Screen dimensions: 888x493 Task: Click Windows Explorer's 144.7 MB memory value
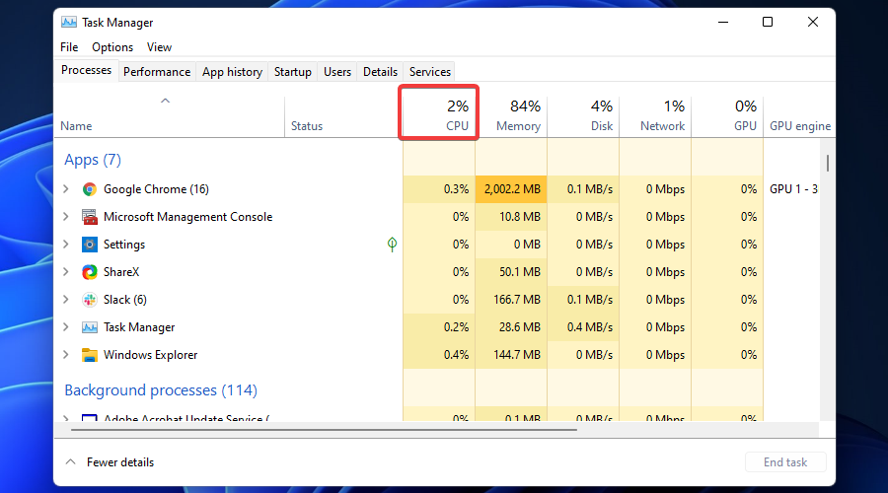[x=516, y=355]
